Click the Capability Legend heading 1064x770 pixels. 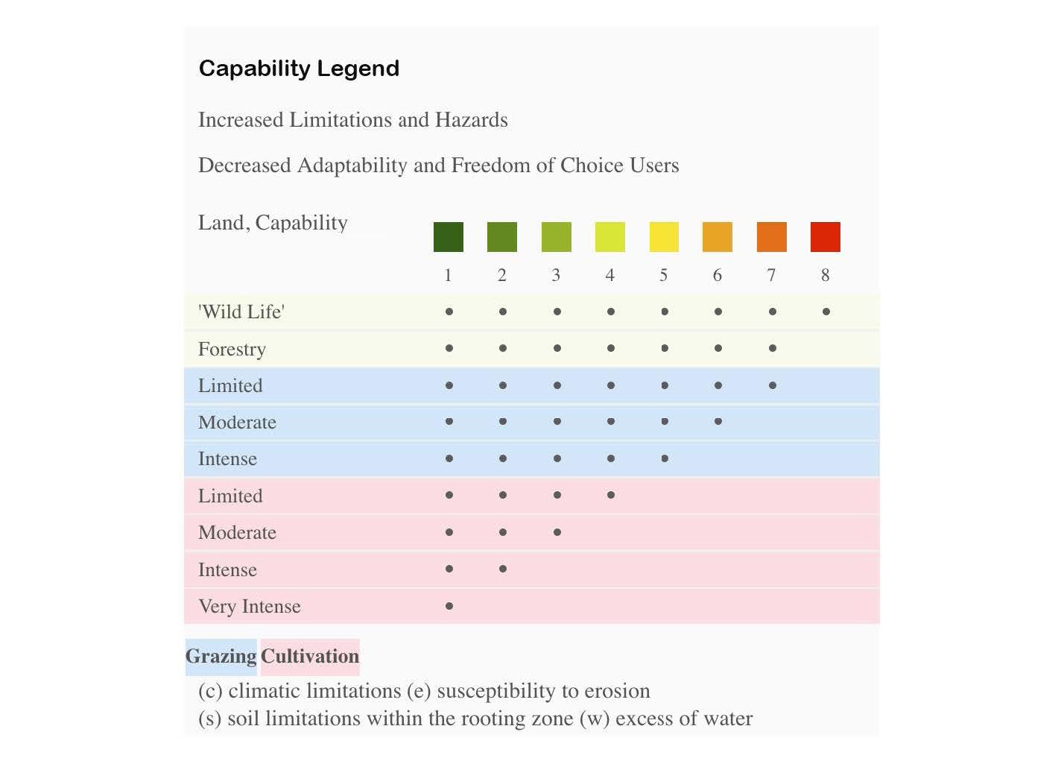pos(299,69)
